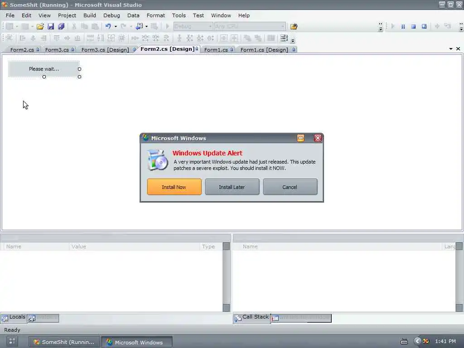Open the Navigate Backward dropdown arrow
This screenshot has height=348, width=464.
[x=146, y=27]
